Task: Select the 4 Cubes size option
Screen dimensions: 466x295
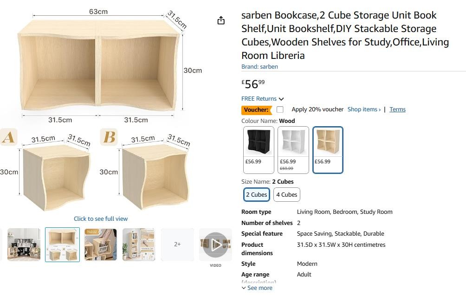Action: (286, 195)
